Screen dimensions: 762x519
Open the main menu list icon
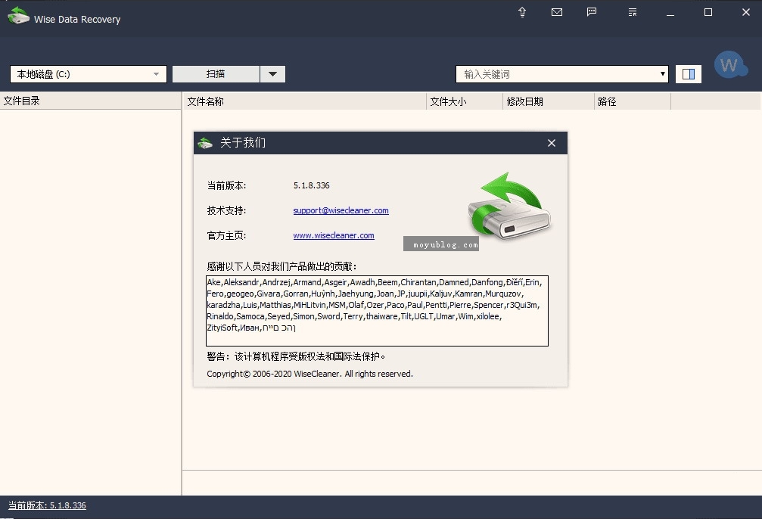[x=633, y=12]
